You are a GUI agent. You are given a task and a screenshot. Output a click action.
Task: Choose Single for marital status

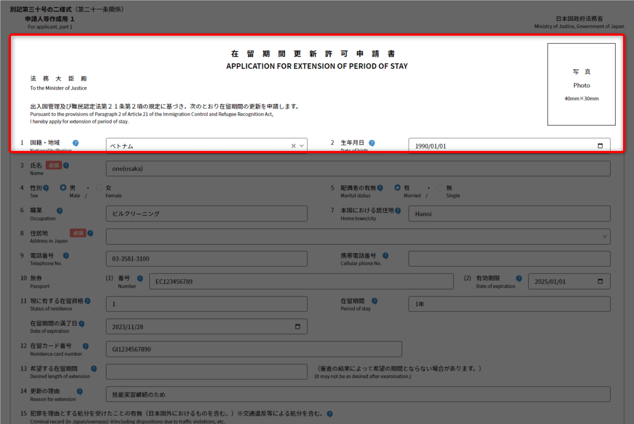[x=440, y=188]
